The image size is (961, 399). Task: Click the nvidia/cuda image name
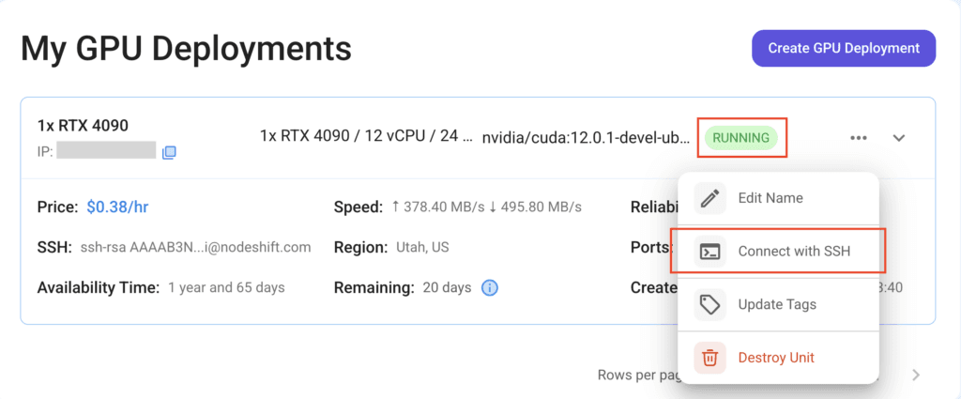tap(586, 137)
